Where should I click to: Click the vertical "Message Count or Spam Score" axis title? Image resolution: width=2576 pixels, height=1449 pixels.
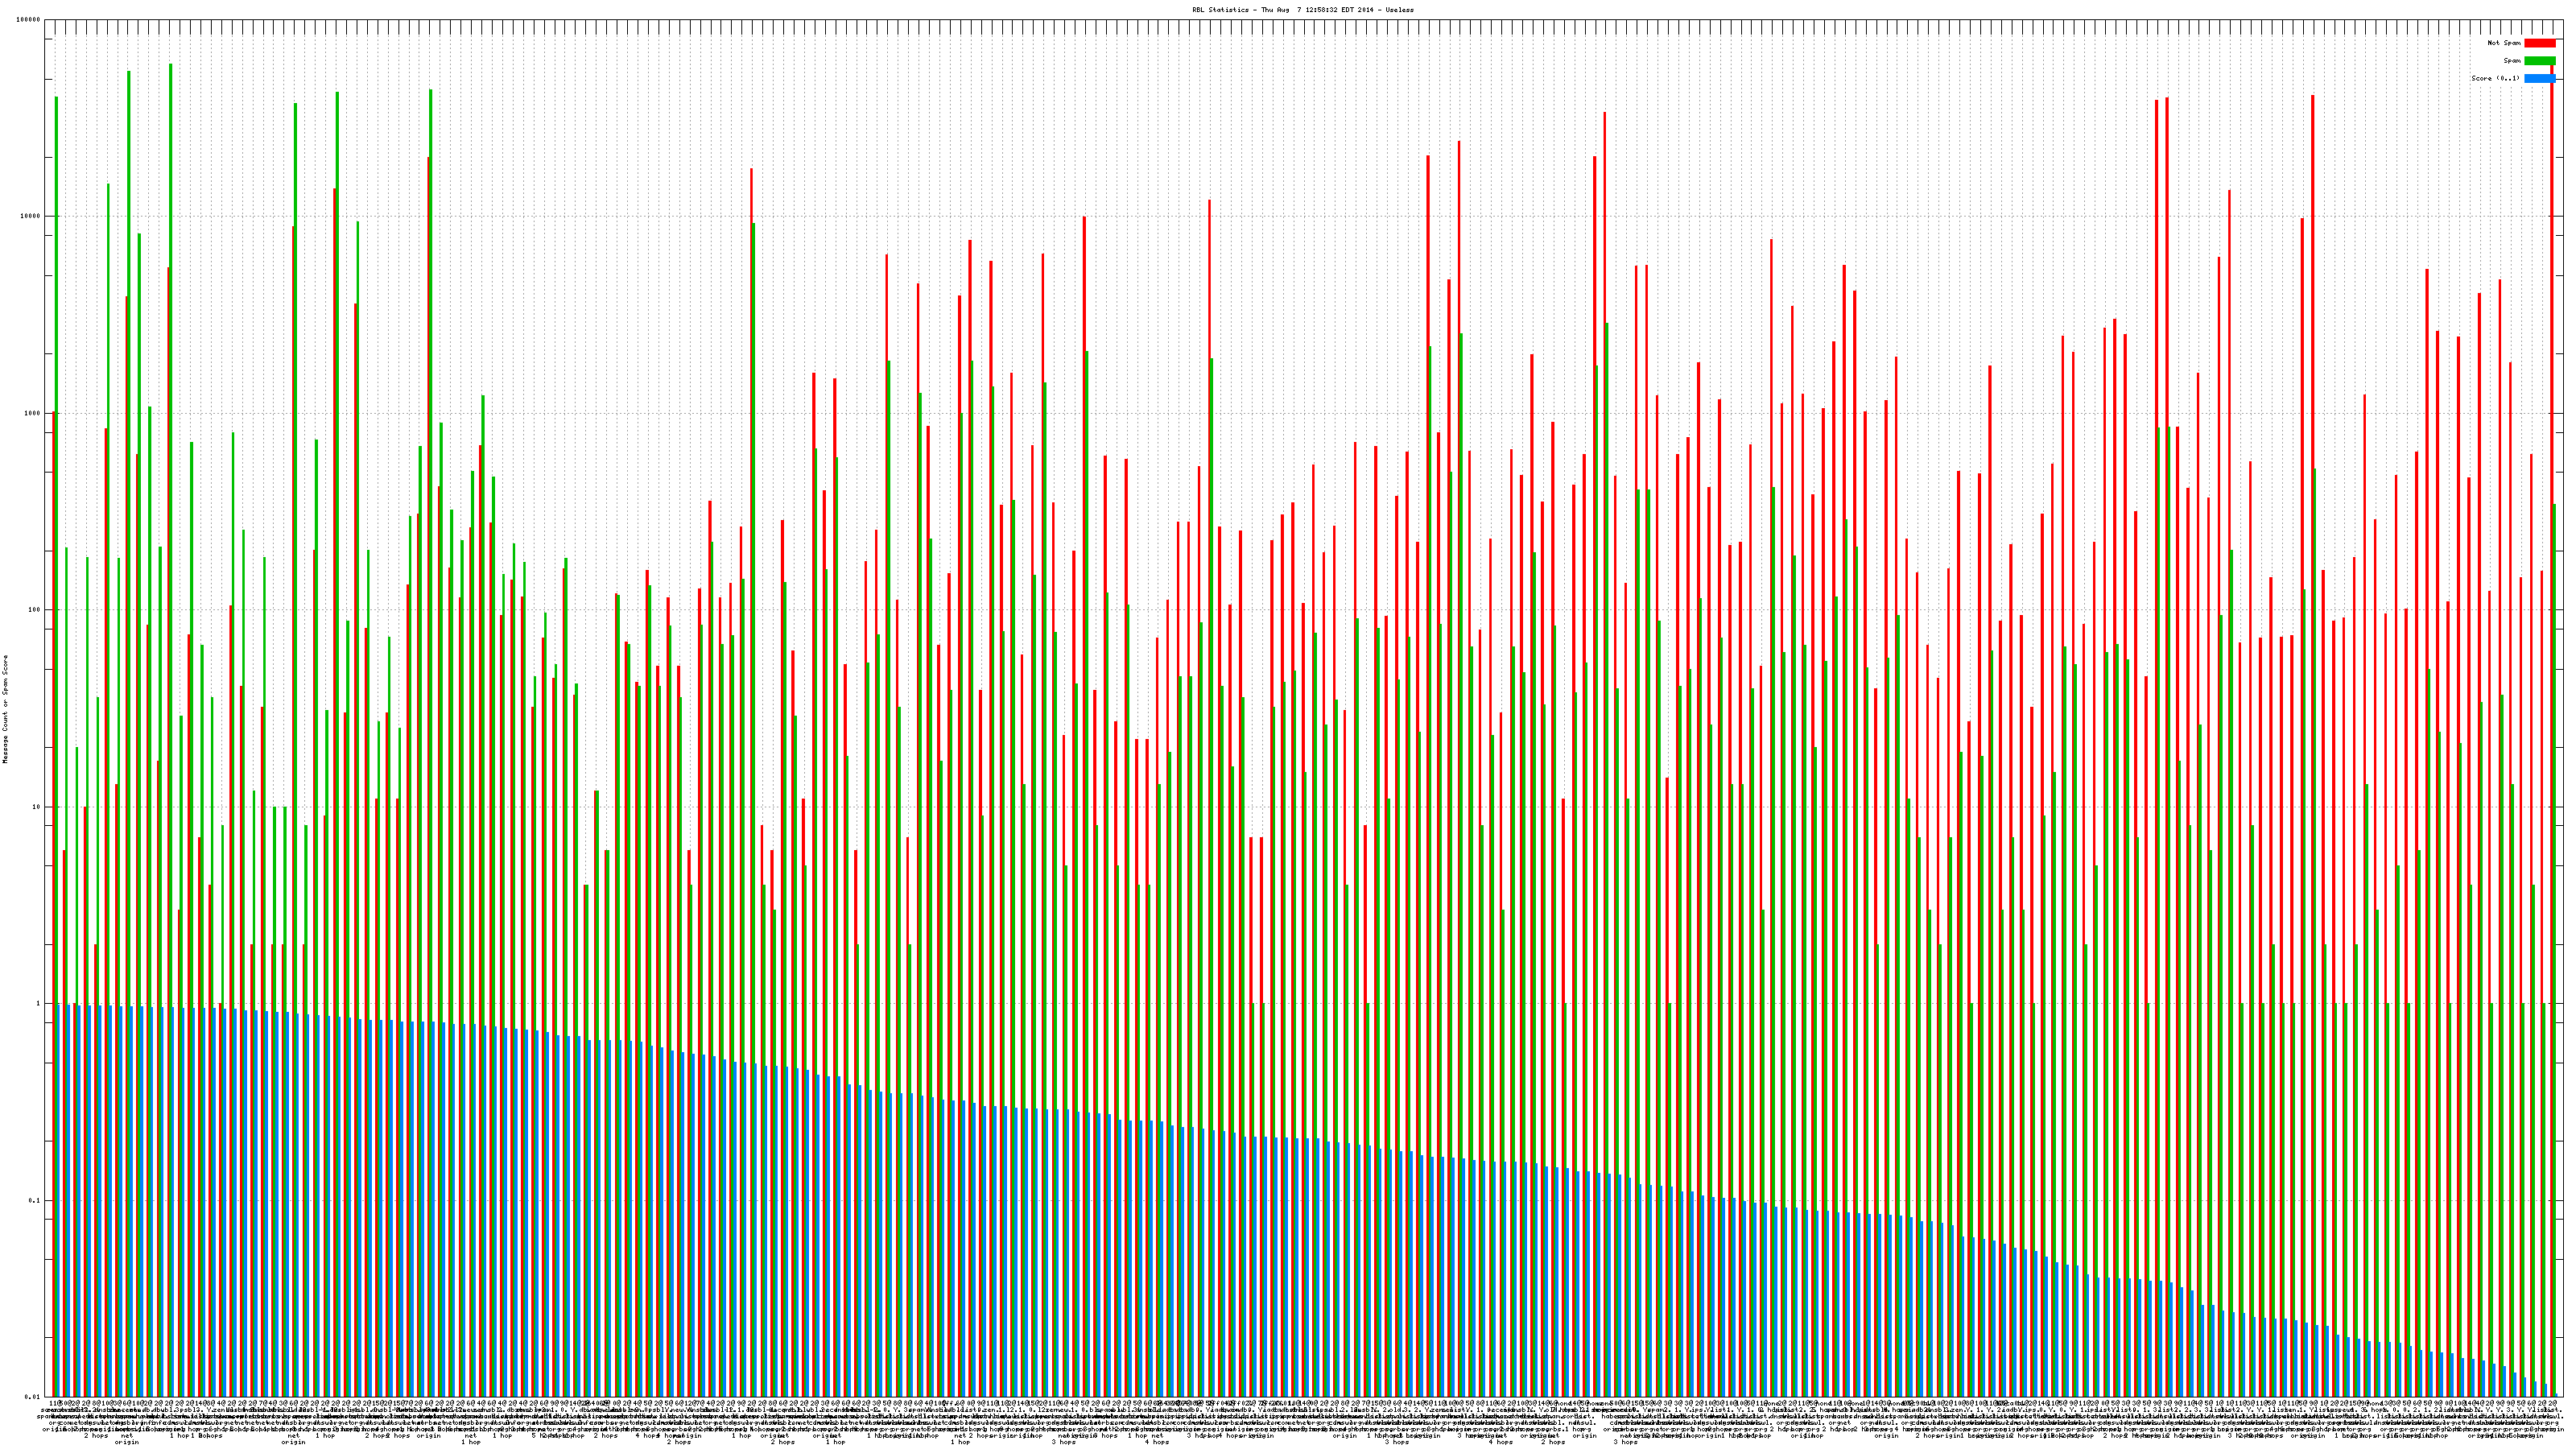coord(5,709)
